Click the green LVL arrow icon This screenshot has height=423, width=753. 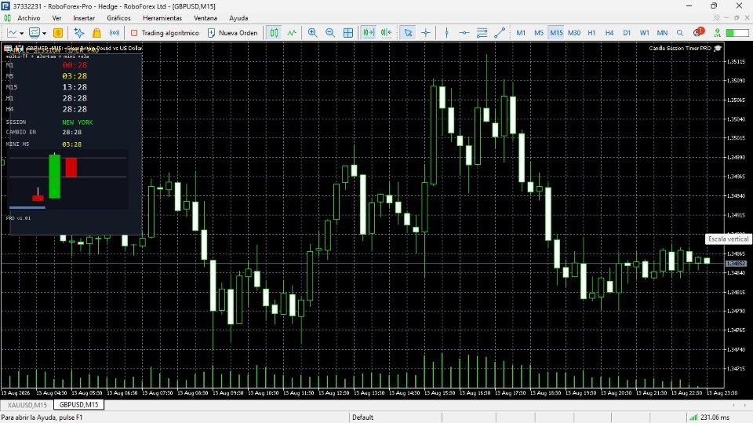[717, 33]
